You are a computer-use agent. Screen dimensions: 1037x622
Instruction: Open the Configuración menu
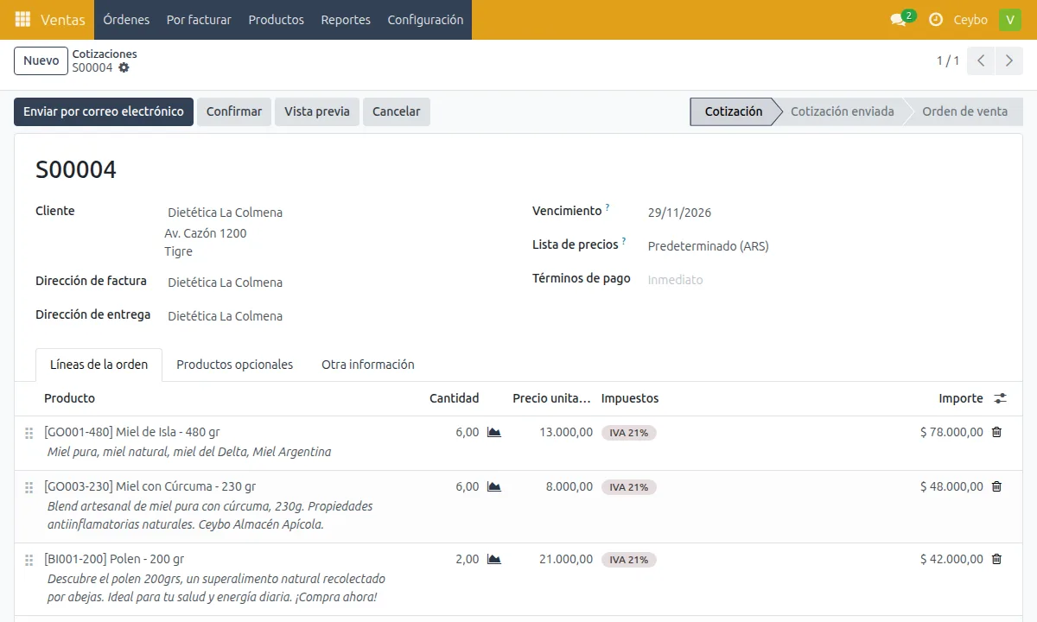tap(425, 19)
